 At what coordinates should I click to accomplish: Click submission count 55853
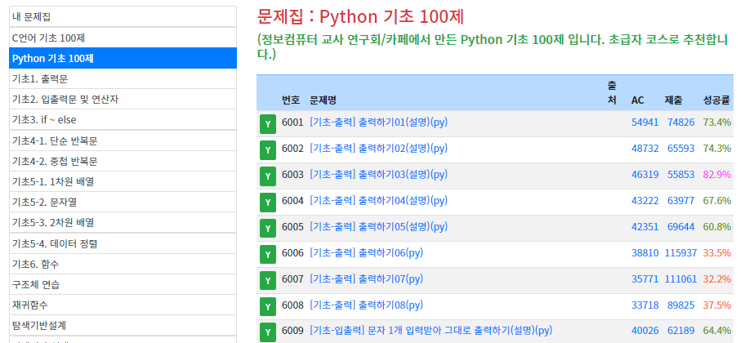681,174
